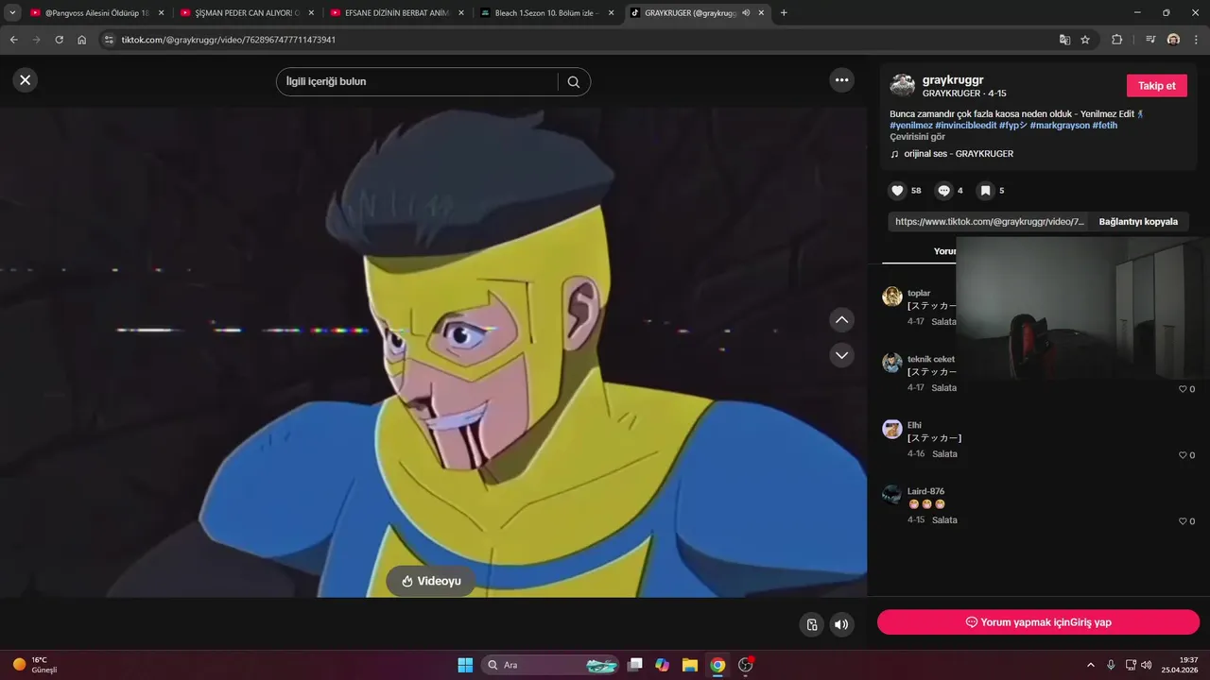Click the browser back arrow
This screenshot has height=680, width=1210.
click(x=14, y=40)
